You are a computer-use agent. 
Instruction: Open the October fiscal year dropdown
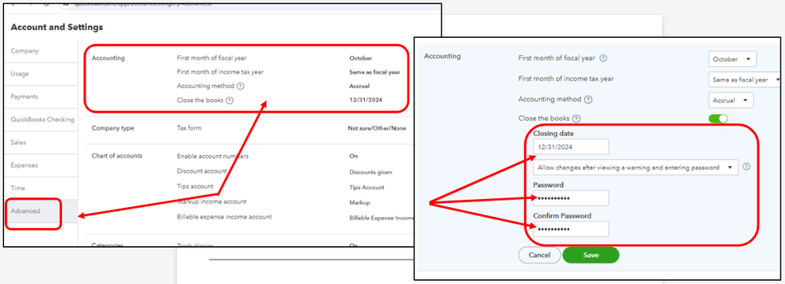(x=732, y=59)
